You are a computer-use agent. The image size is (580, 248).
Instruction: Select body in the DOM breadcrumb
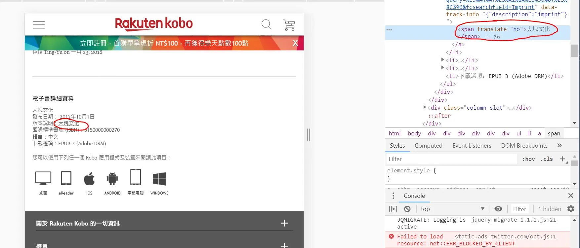pos(414,133)
